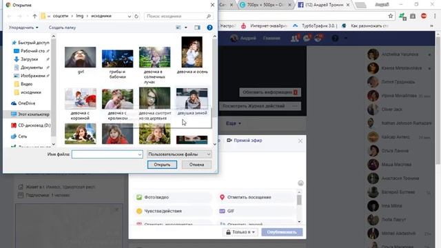441x248 pixels.
Task: Open the file dialog help icon
Action: [x=209, y=28]
